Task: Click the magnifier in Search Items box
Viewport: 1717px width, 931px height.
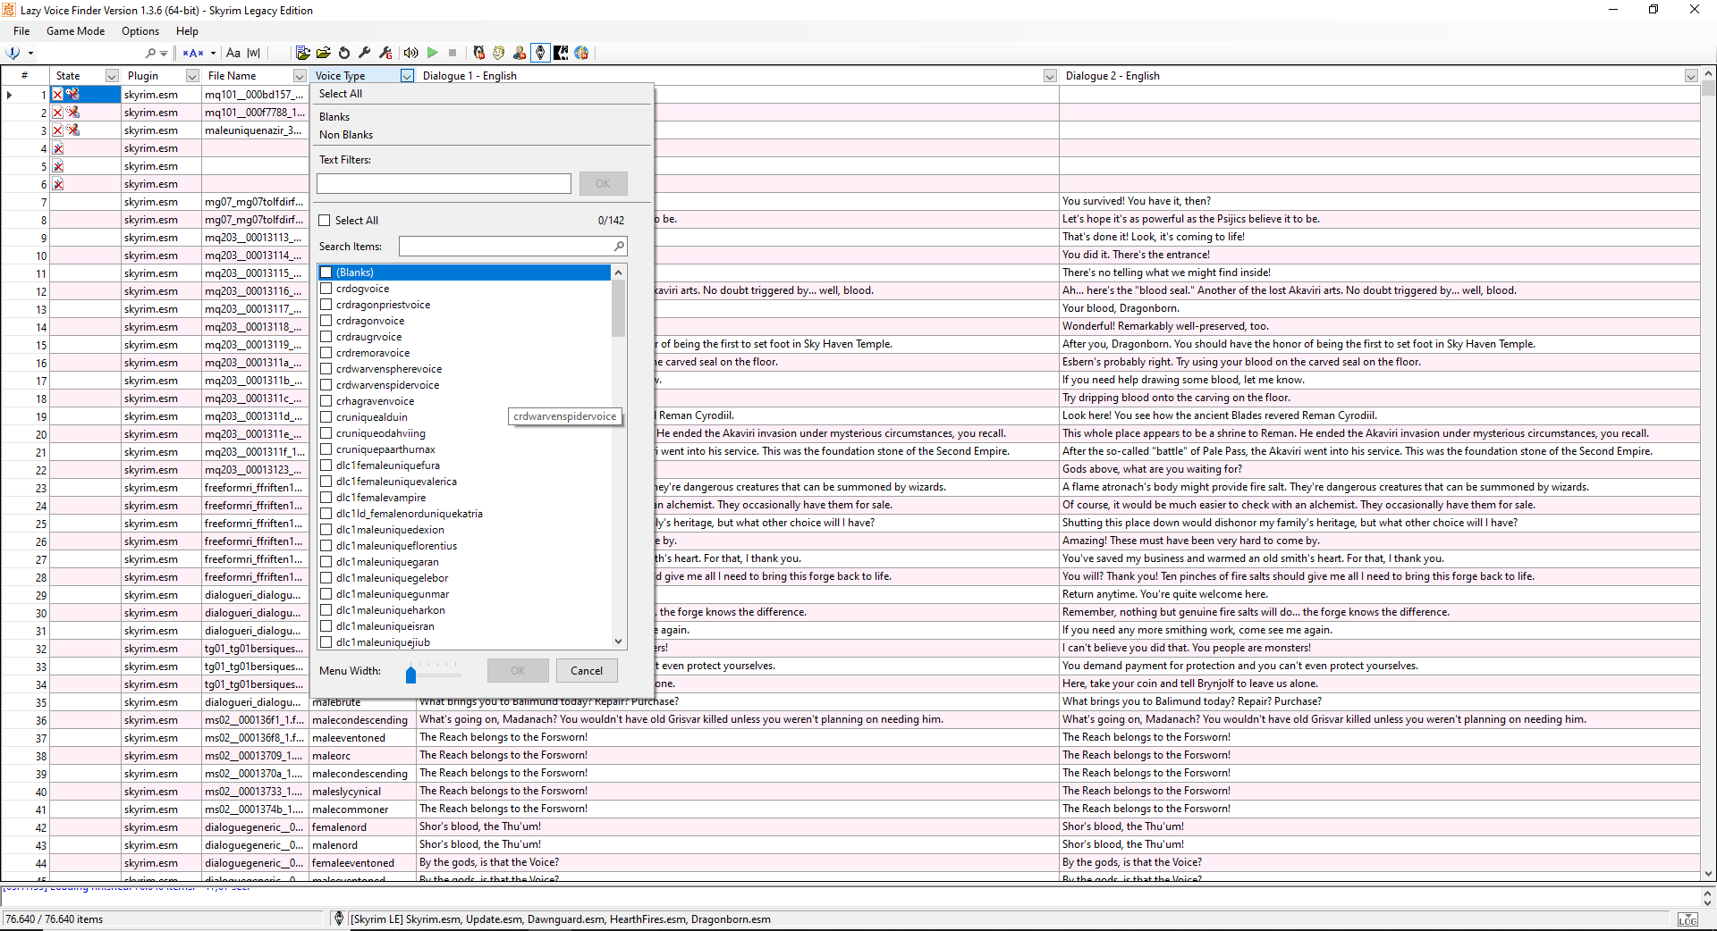Action: click(619, 246)
